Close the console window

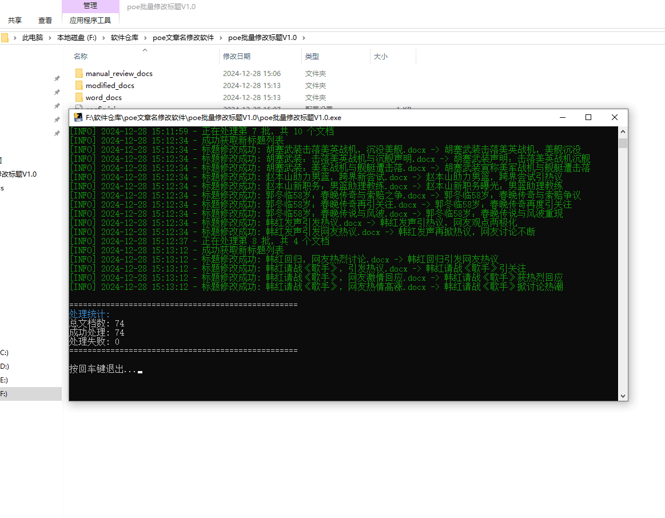615,117
